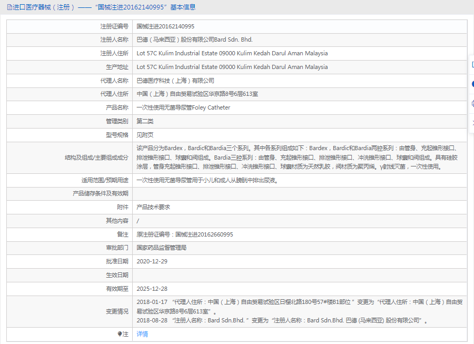Select the registrant name 巴德（马来西亚）股份有限公司Bard Sdn. Bhd.

pyautogui.click(x=194, y=40)
